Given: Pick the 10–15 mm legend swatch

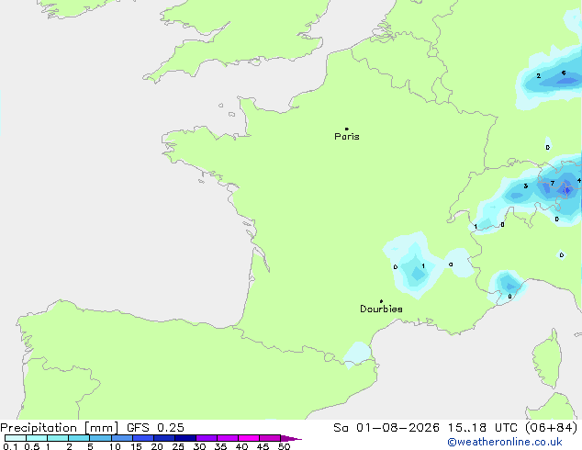Looking at the screenshot, I should click(121, 438).
